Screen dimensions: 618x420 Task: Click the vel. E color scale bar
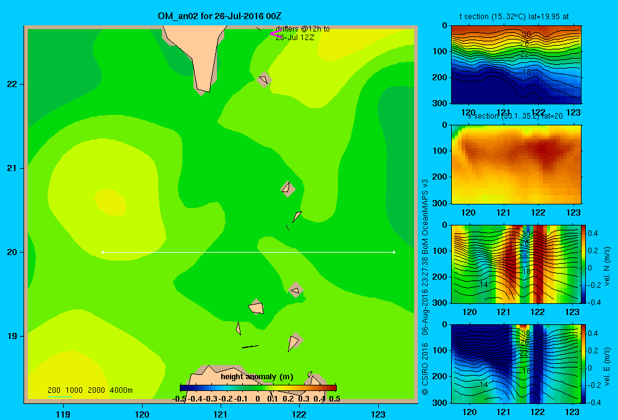[583, 364]
